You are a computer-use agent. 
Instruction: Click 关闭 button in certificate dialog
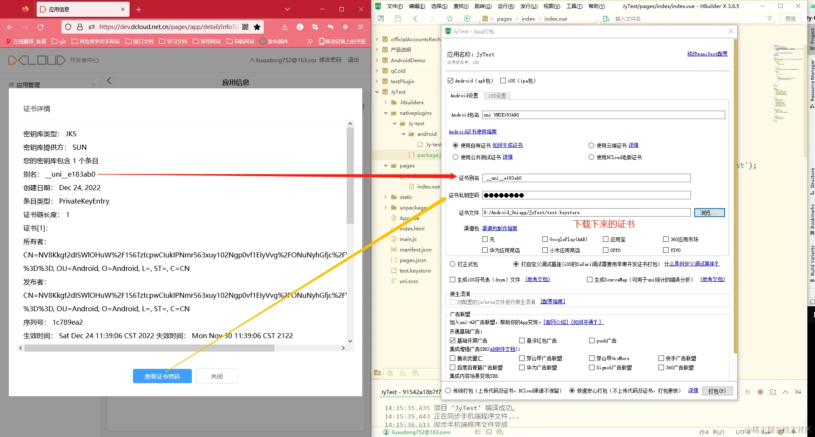point(217,376)
